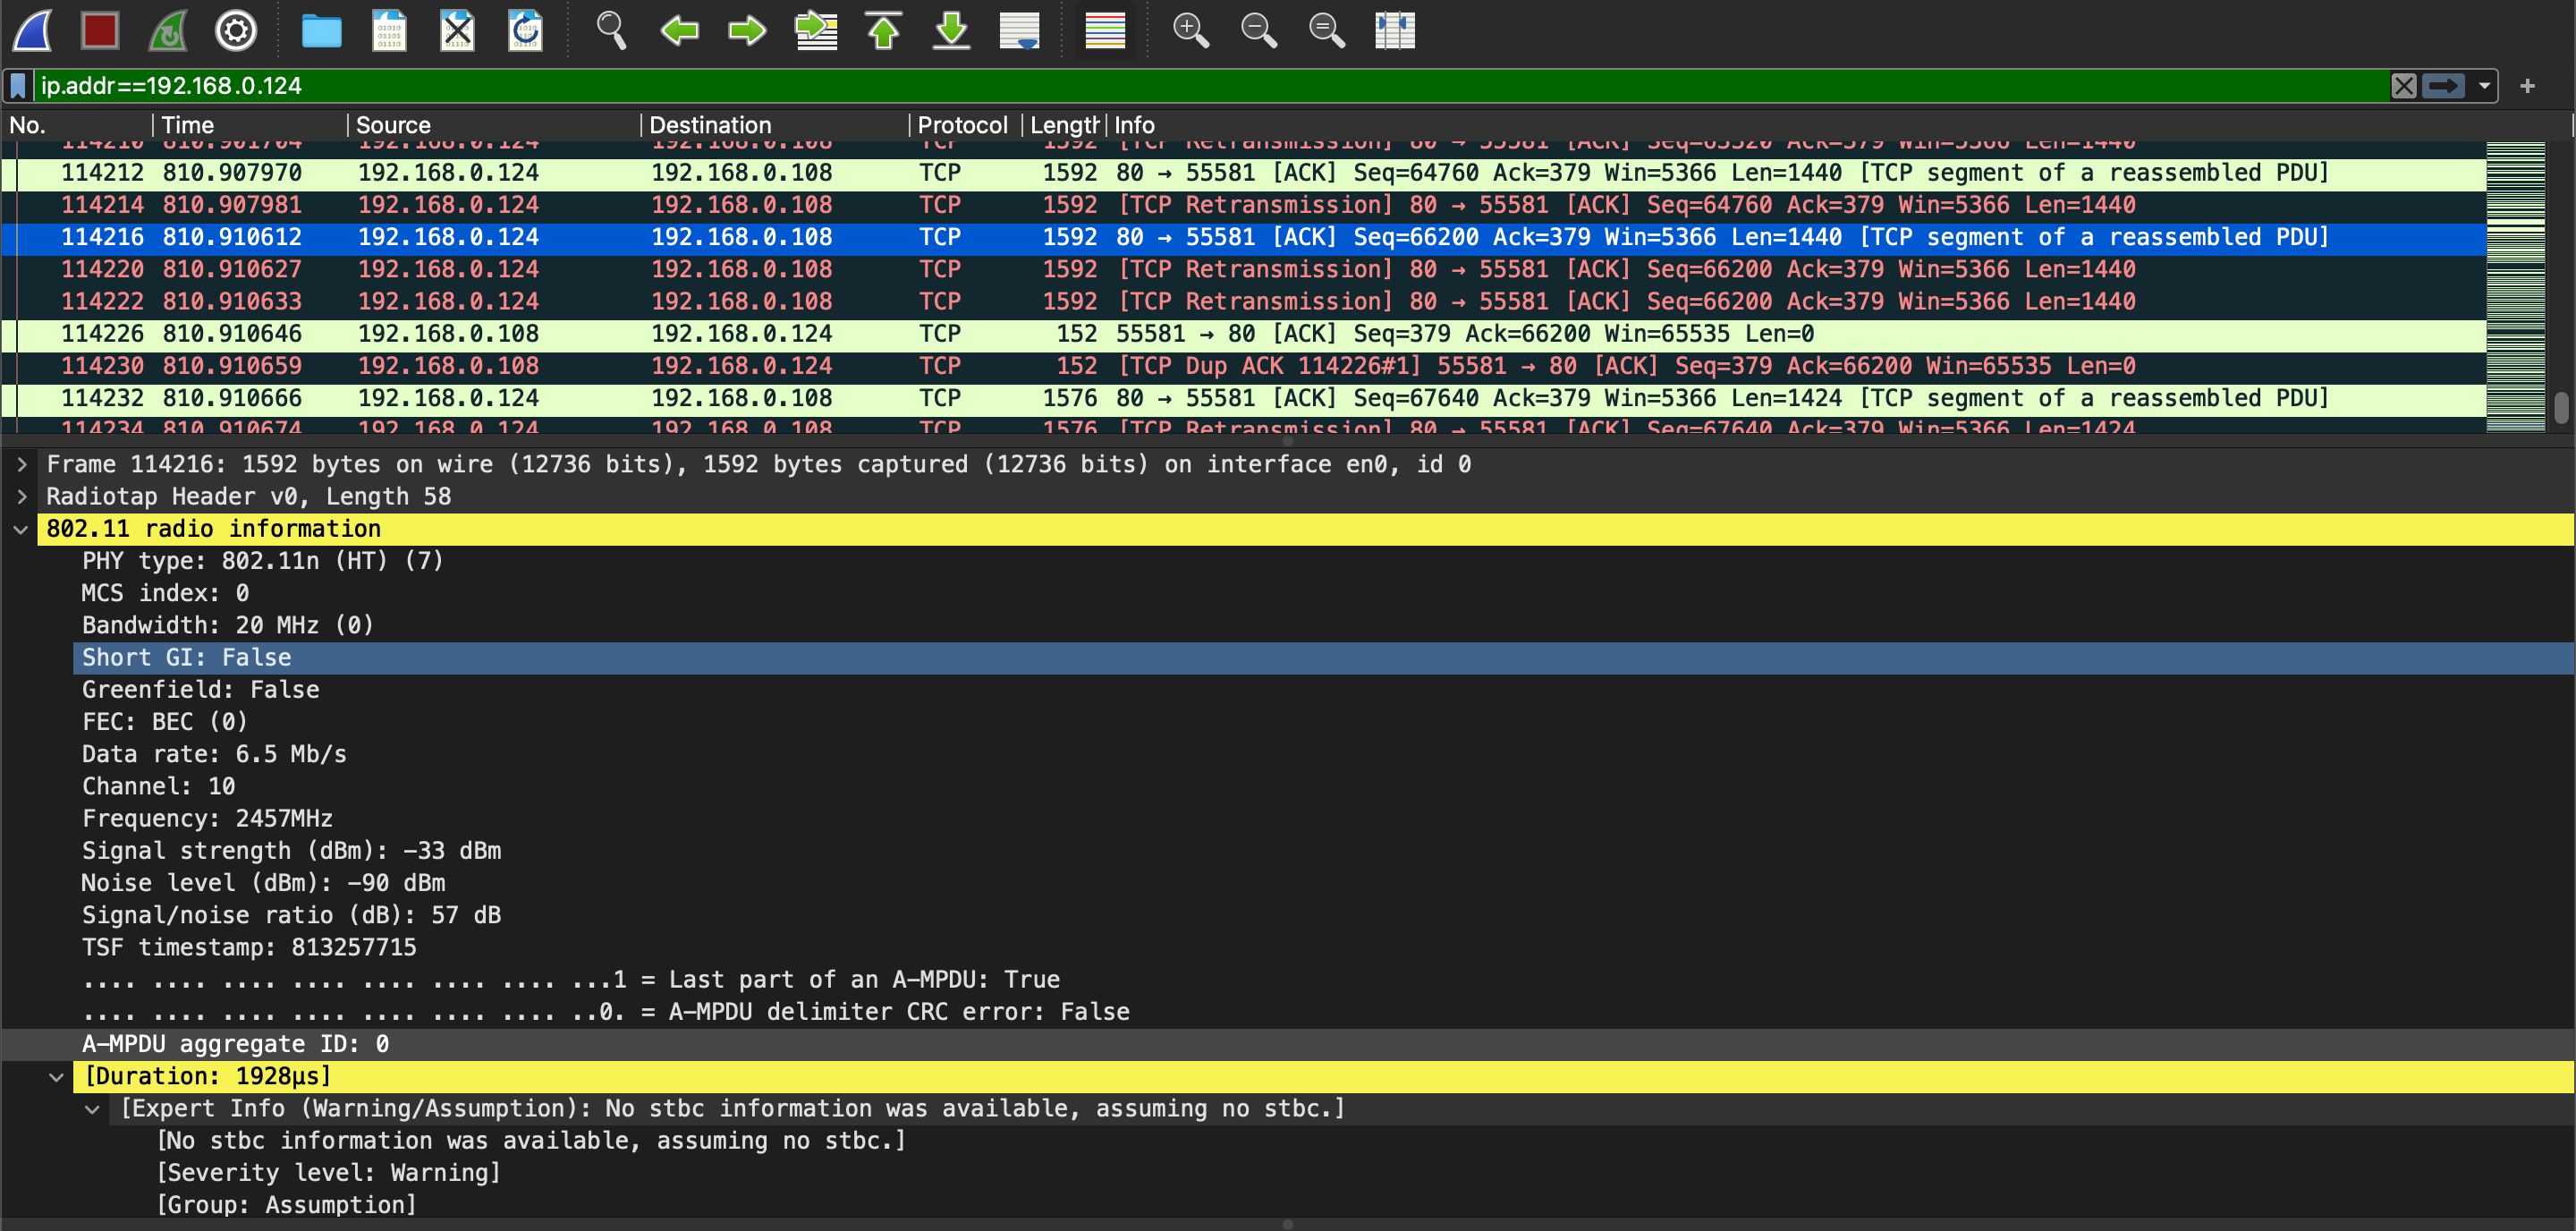
Task: Select Frequency 2457MHz field
Action: point(1323,819)
